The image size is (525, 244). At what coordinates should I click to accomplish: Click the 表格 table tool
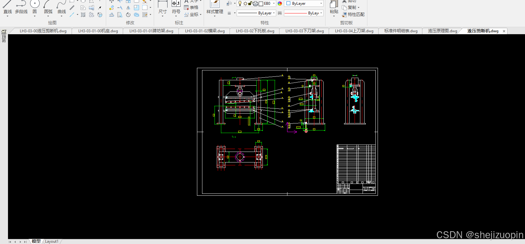191,7
